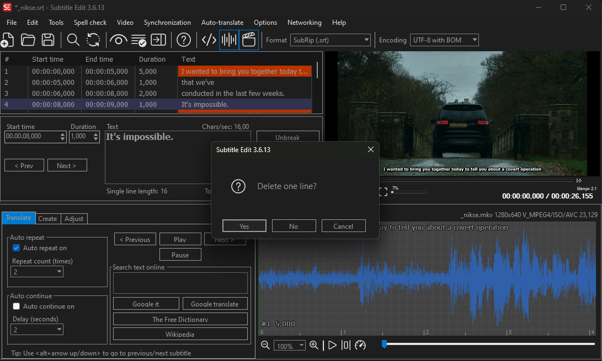Screen dimensions: 602x361
Task: Open the Find tool
Action: pos(72,40)
